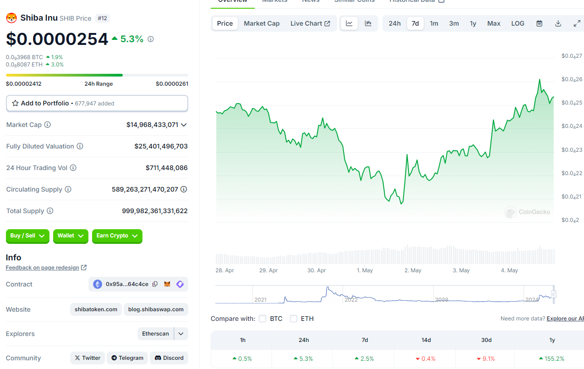The width and height of the screenshot is (584, 369).
Task: Open the info icon beside 5.3% change
Action: (x=151, y=39)
